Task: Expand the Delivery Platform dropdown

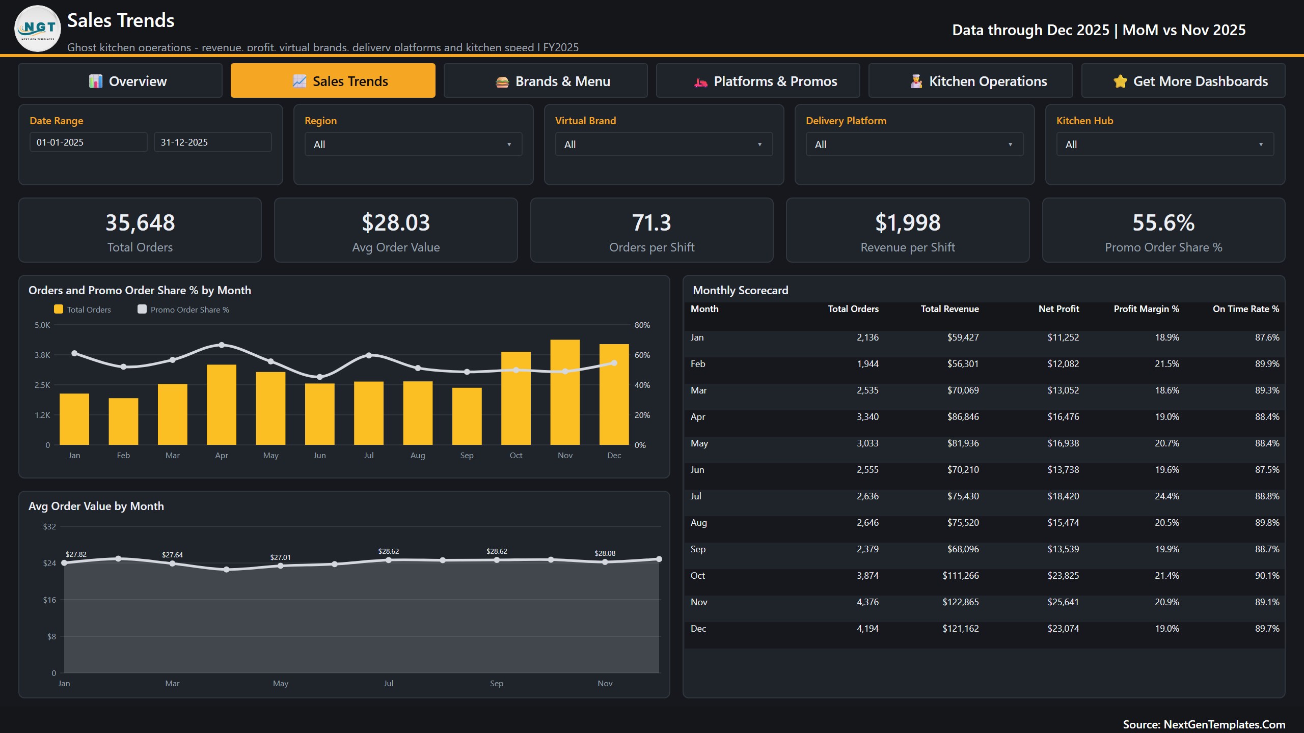Action: (x=915, y=145)
